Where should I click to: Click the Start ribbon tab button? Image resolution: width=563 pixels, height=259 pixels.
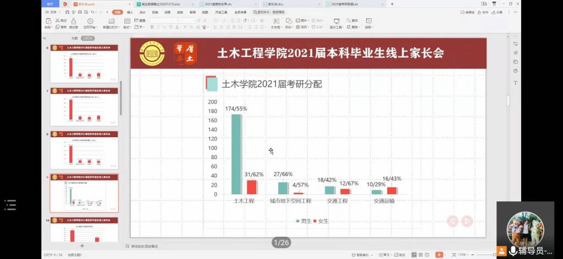coord(117,12)
